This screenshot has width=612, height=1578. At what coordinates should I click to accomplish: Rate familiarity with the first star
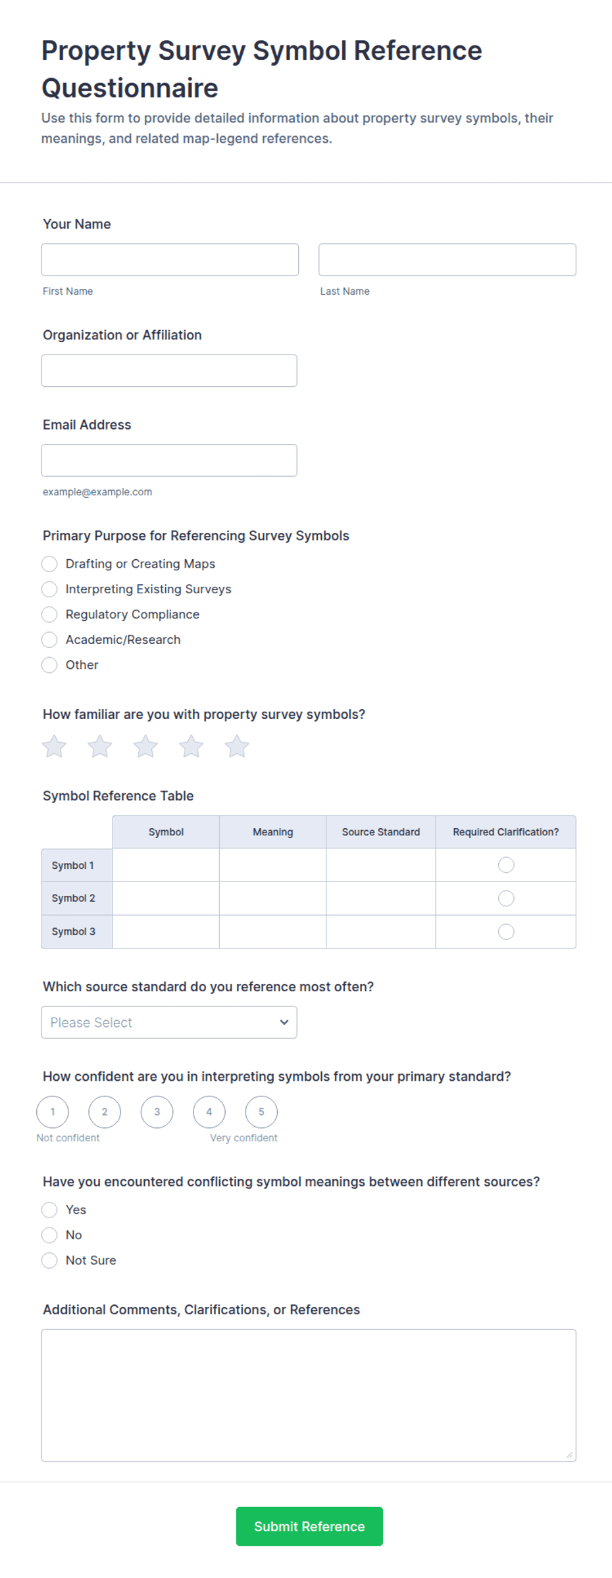click(x=54, y=747)
